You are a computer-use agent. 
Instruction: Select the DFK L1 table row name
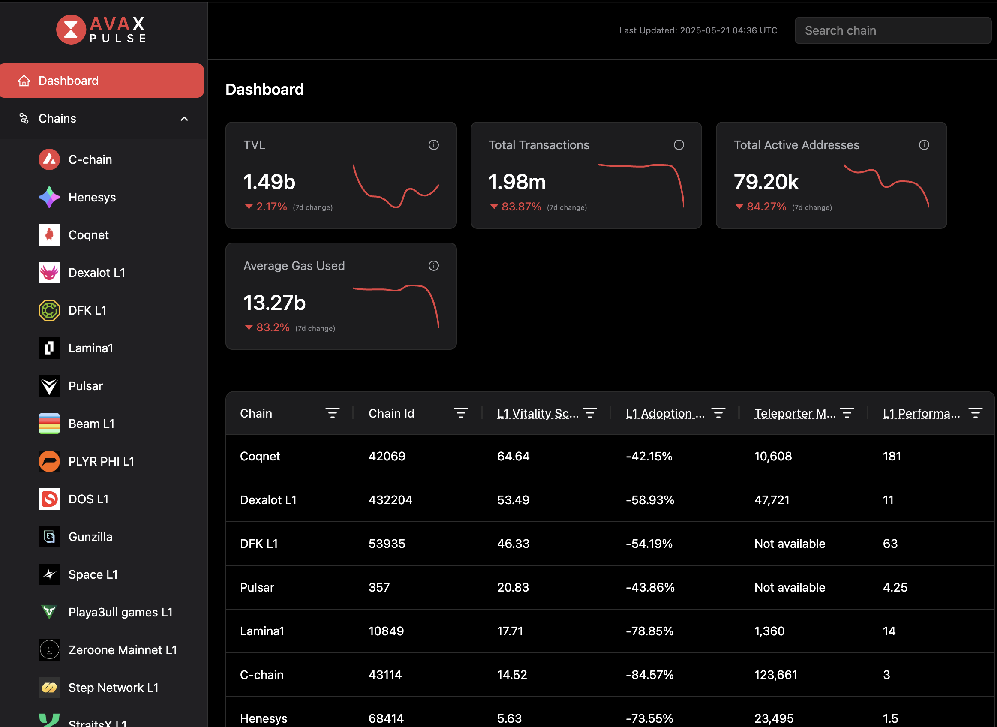click(259, 544)
